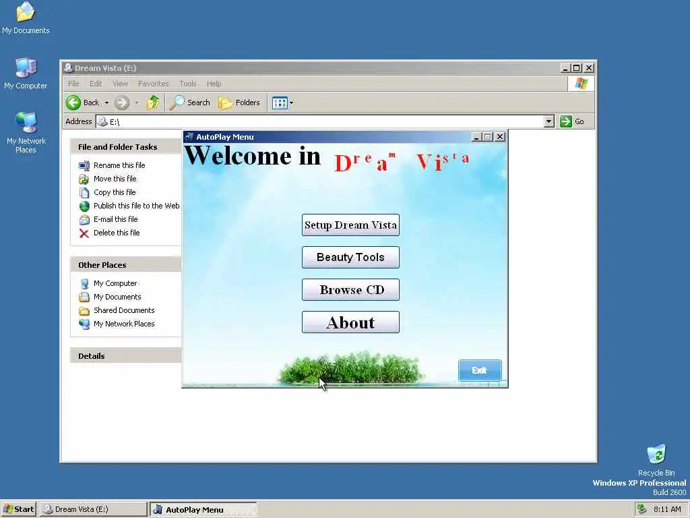This screenshot has height=518, width=690.
Task: Collapse the File and Folder Tasks header
Action: 125,147
